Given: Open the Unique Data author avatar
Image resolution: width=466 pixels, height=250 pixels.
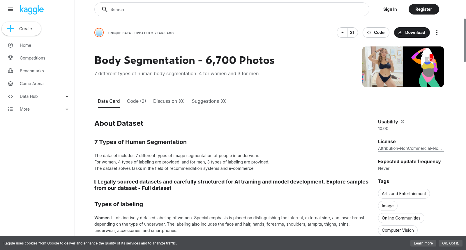Looking at the screenshot, I should [99, 33].
